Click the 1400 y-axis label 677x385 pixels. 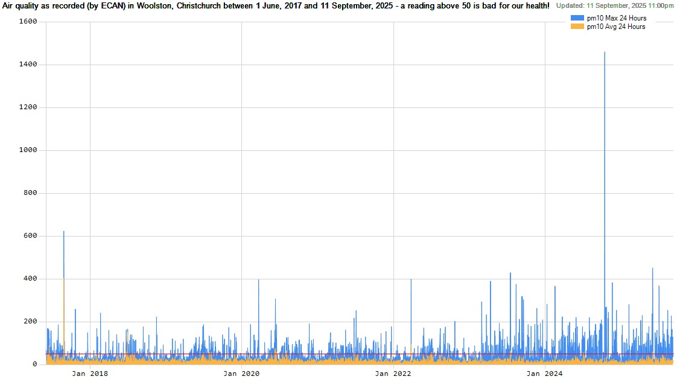pyautogui.click(x=28, y=65)
